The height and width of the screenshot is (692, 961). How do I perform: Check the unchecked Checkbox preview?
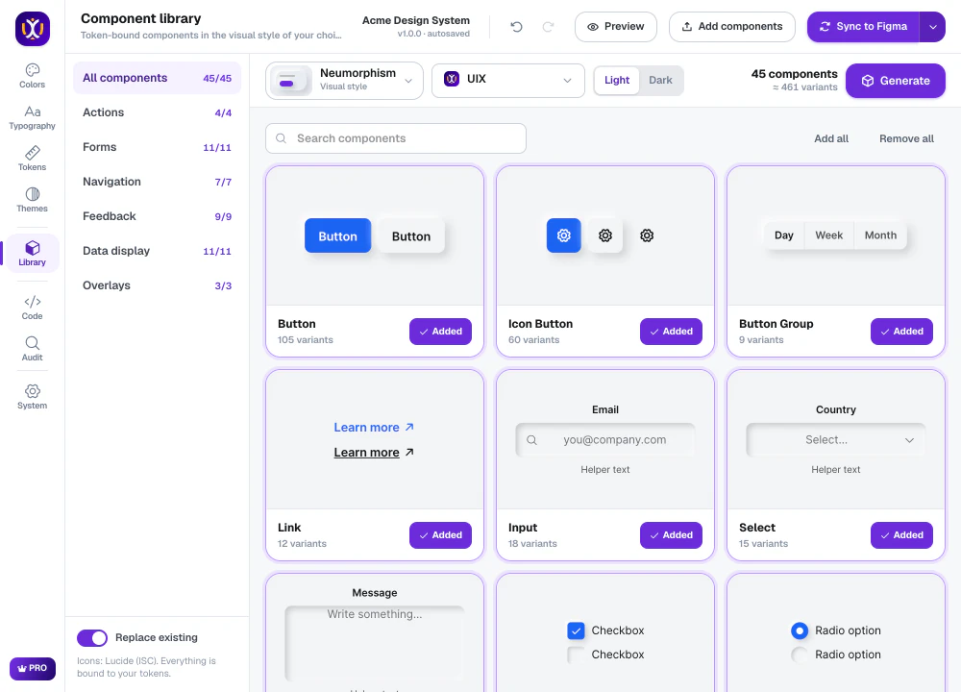pos(576,655)
